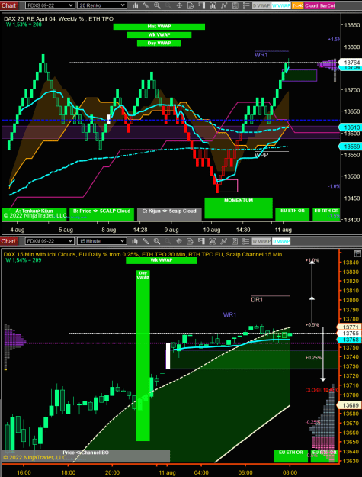Click the green MOMENTUM box on top chart
Image resolution: width=362 pixels, height=477 pixels.
point(239,208)
